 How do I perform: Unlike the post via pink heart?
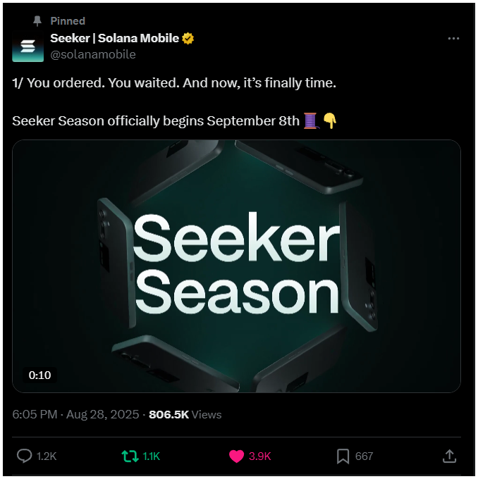coord(236,456)
